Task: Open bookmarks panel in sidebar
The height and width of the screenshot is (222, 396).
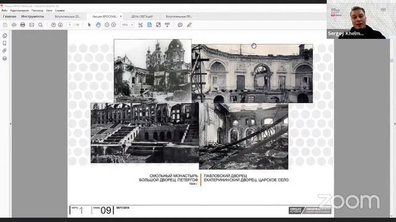Action: (x=4, y=43)
